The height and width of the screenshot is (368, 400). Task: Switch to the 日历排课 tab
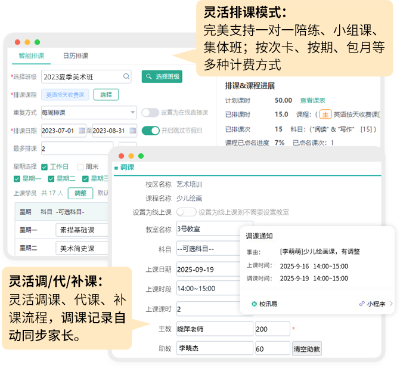click(x=76, y=56)
